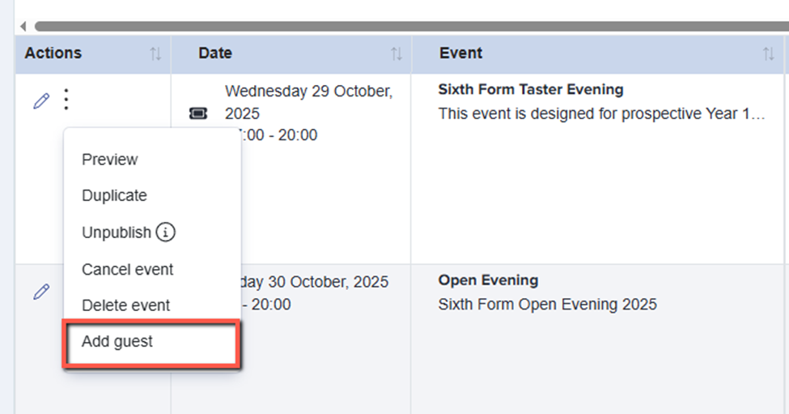Click the info icon next to Unpublish
The width and height of the screenshot is (789, 414).
166,233
